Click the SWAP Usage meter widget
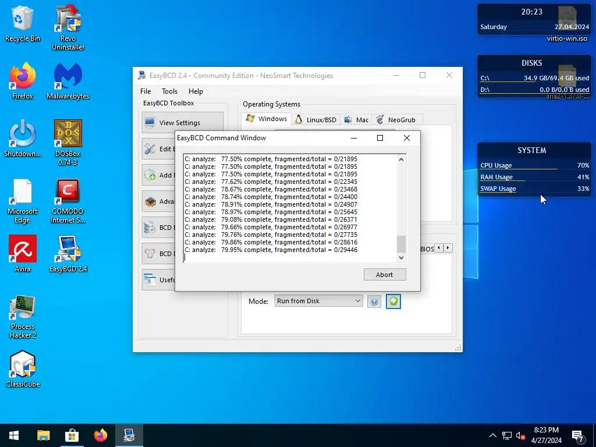 [x=534, y=189]
